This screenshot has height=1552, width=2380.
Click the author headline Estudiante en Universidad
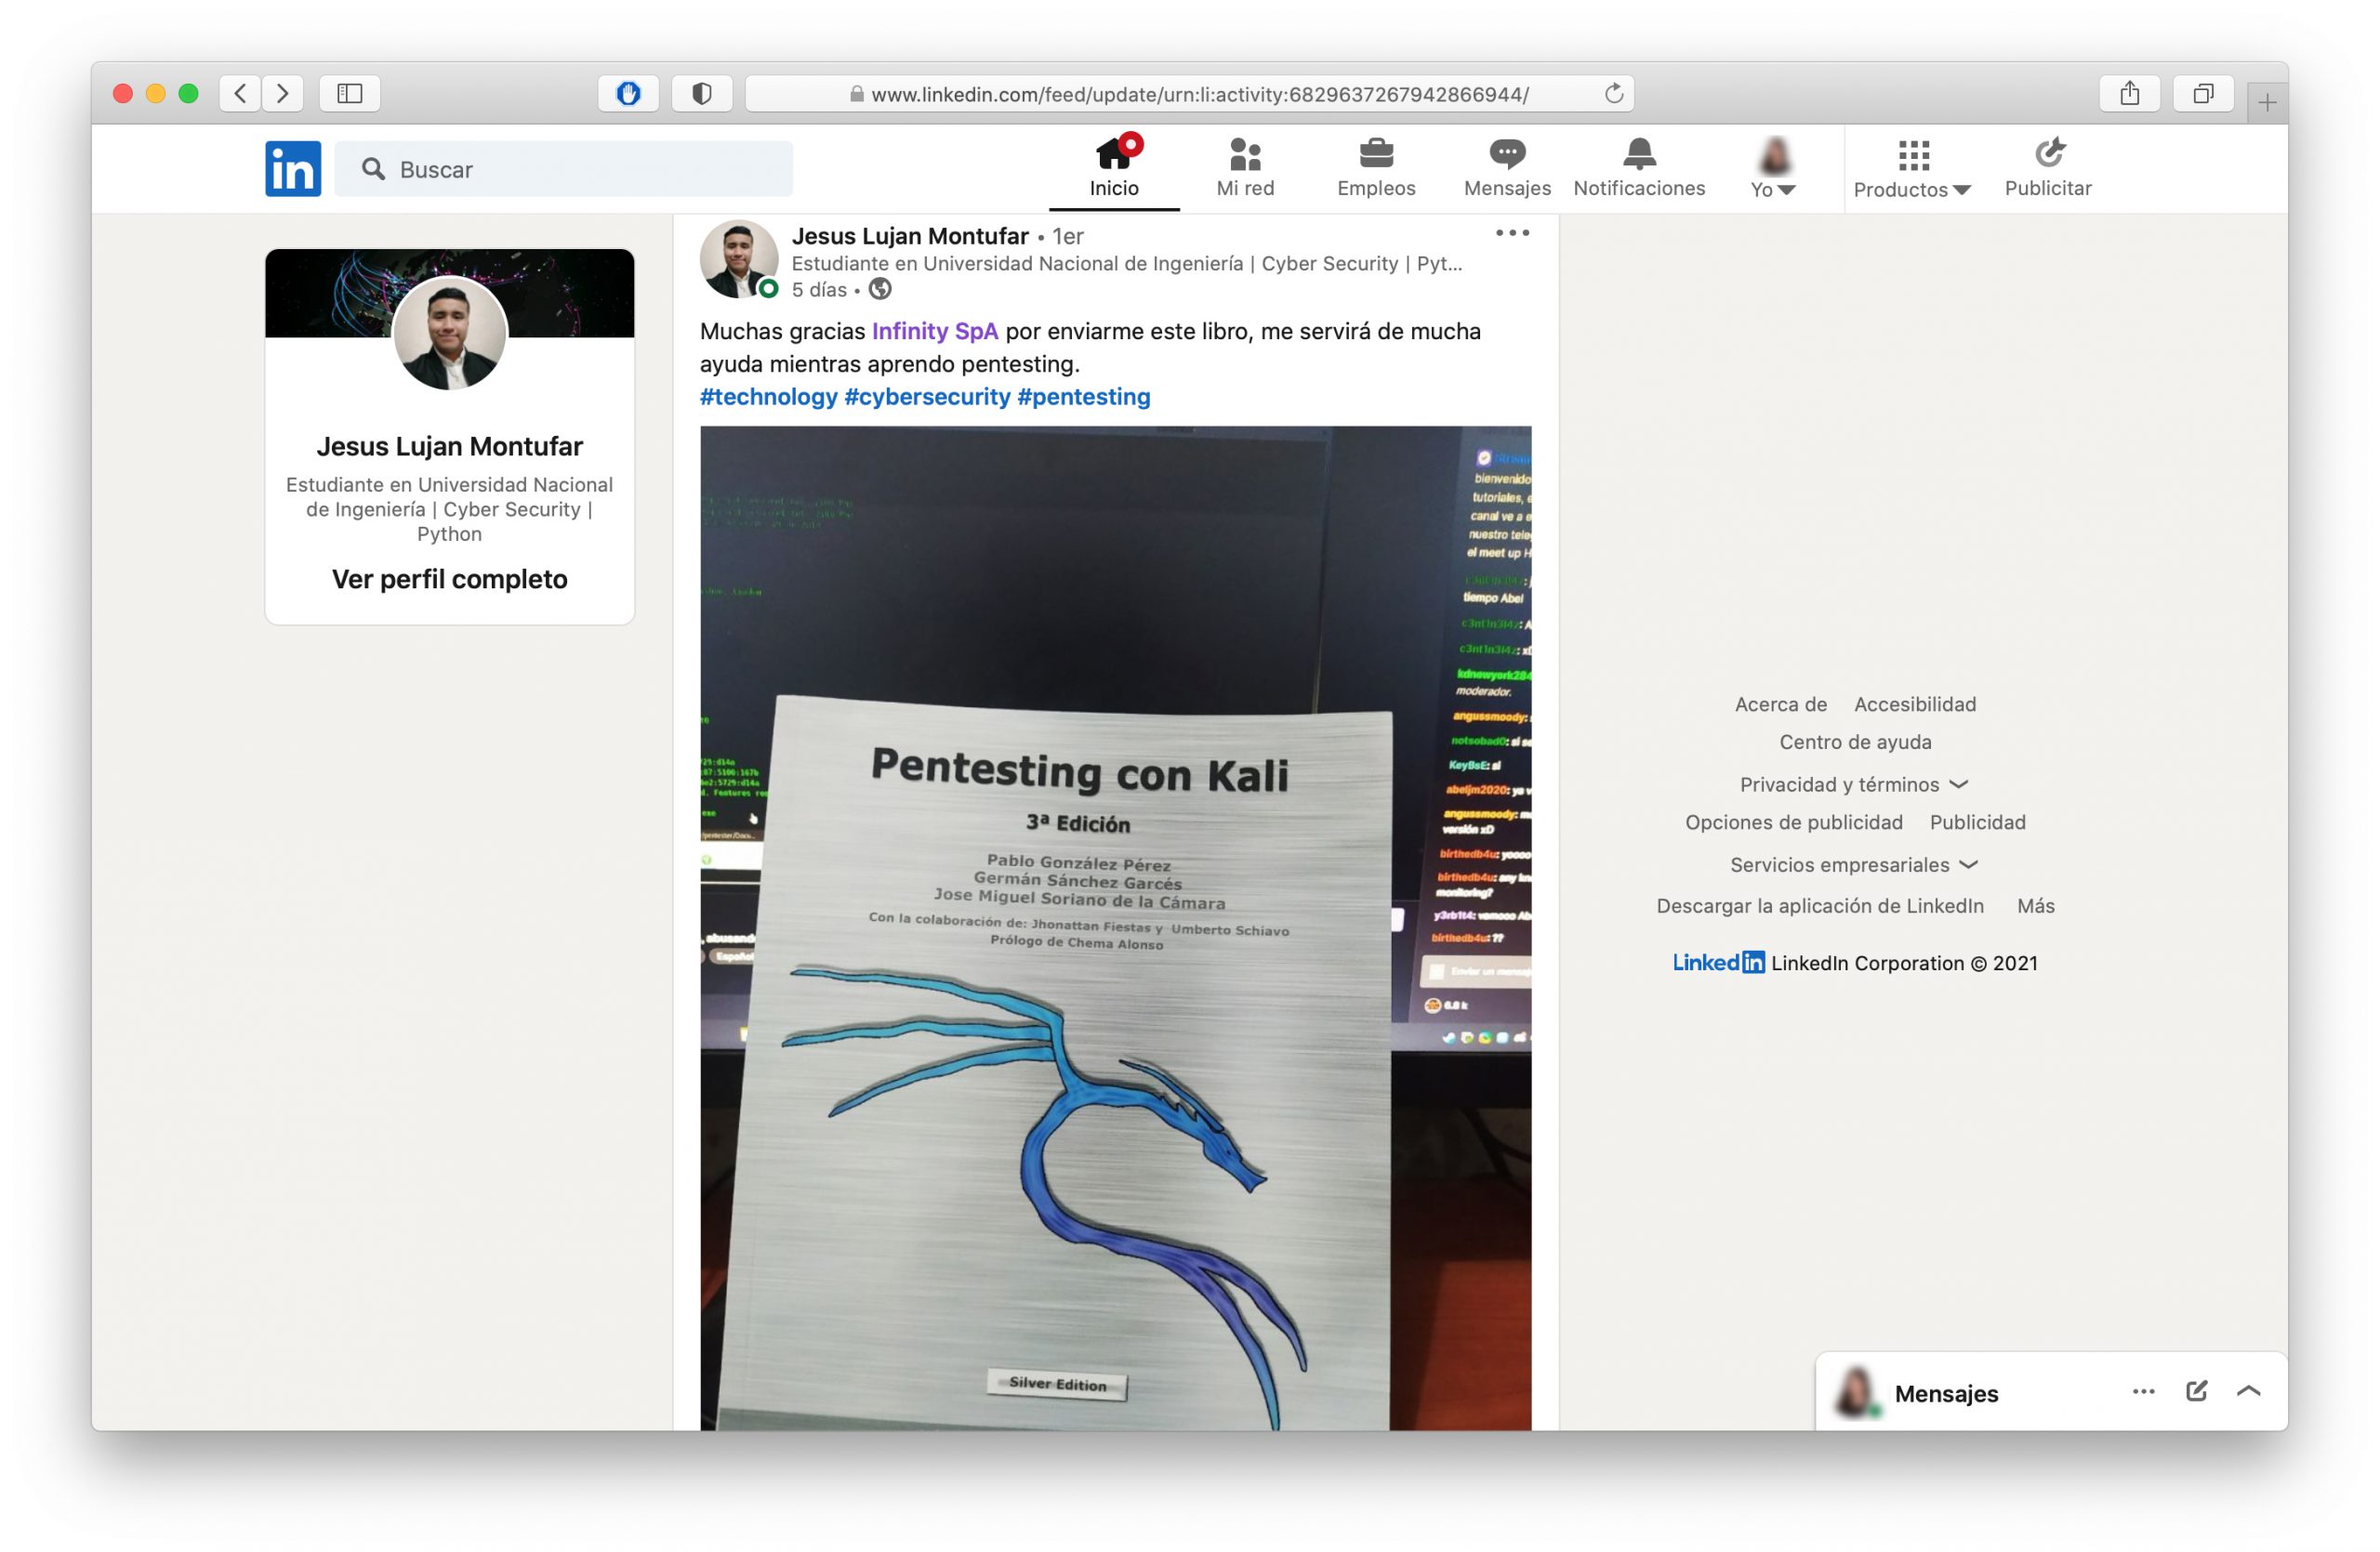coord(1127,264)
